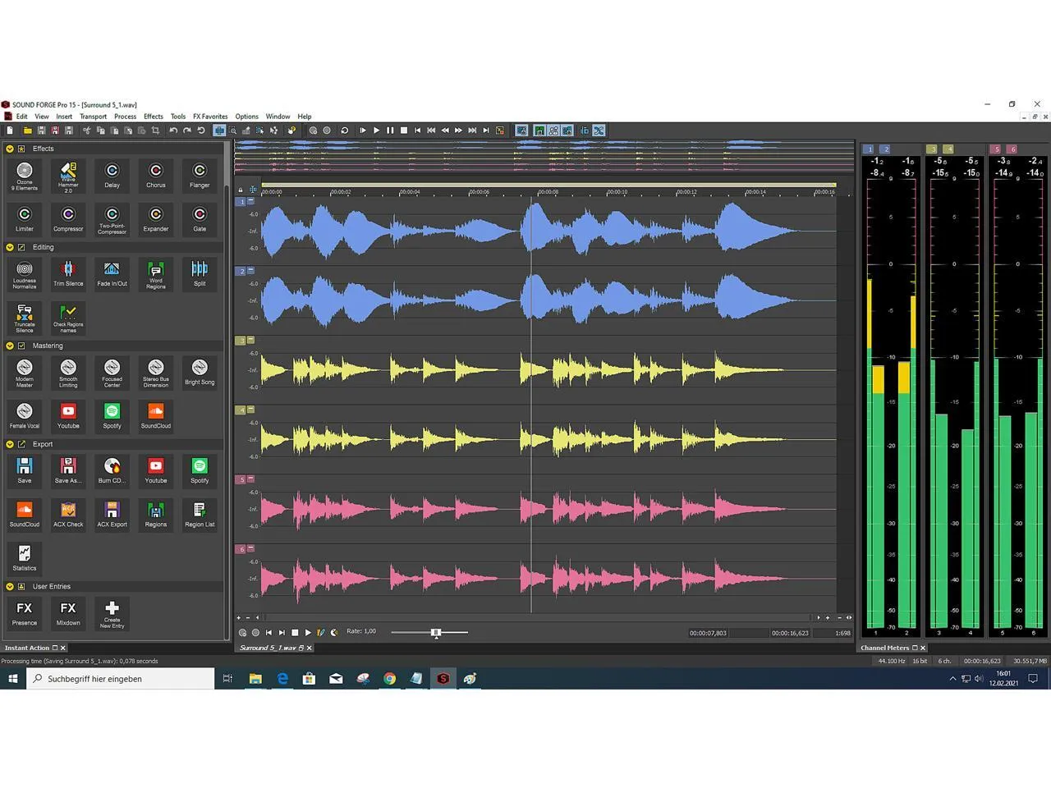Apply the Ozone 9 Elements effect
Screen dimensions: 1051x788
[25, 176]
